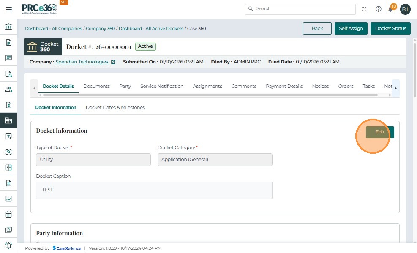This screenshot has height=253, width=417.
Task: Switch to the Docket Details tab
Action: click(58, 86)
